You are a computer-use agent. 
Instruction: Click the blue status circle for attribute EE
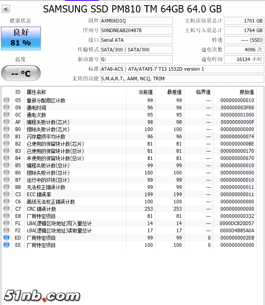click(6, 245)
